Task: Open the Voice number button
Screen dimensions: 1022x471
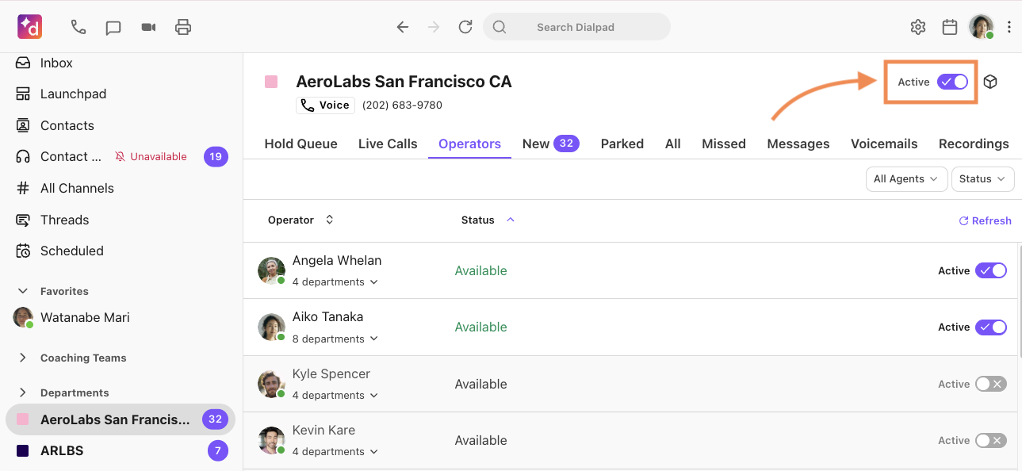Action: point(325,105)
